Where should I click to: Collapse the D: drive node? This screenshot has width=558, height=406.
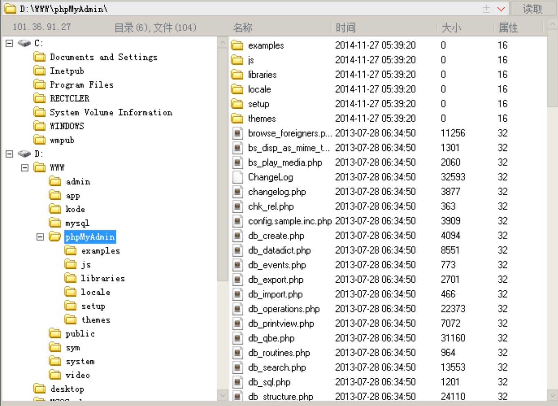coord(9,154)
